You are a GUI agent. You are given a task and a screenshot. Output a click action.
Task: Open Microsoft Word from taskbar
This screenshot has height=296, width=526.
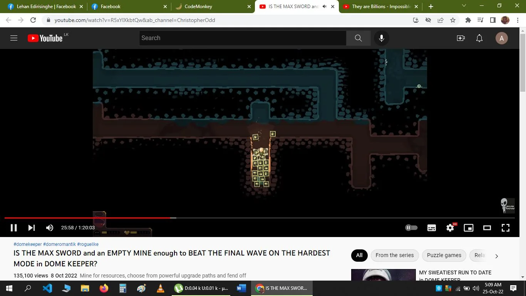pos(241,288)
